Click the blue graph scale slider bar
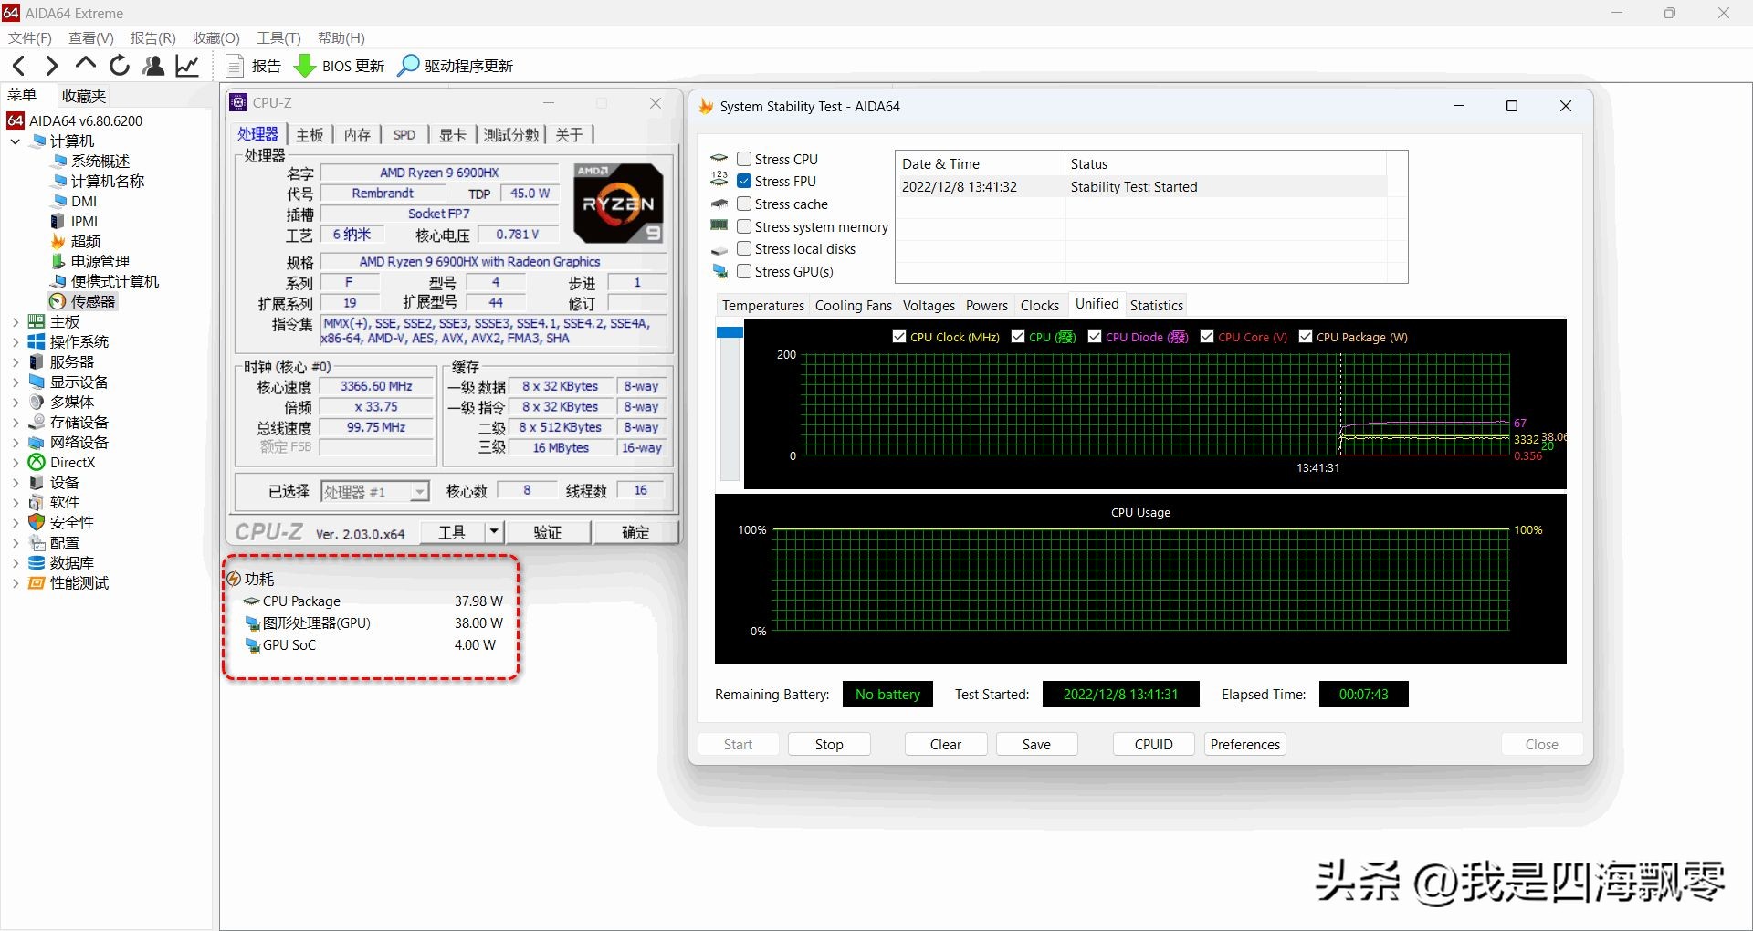The image size is (1753, 931). pos(730,332)
